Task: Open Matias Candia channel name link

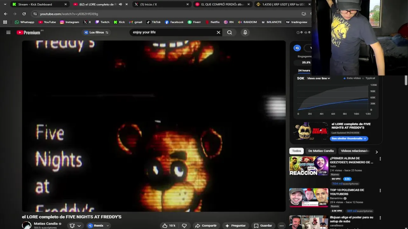Action: [46, 224]
